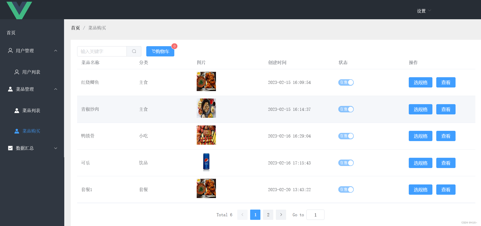Click the blue dish purchase person icon
This screenshot has height=226, width=481.
17,131
